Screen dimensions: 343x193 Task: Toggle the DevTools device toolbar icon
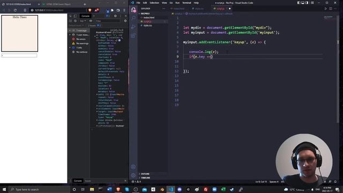pyautogui.click(x=75, y=16)
